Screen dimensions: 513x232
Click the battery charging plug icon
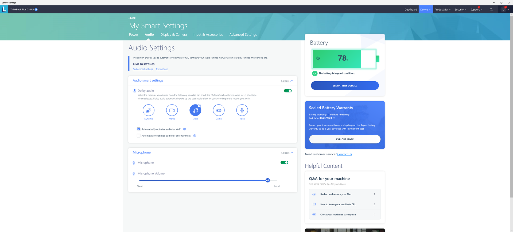coord(318,58)
